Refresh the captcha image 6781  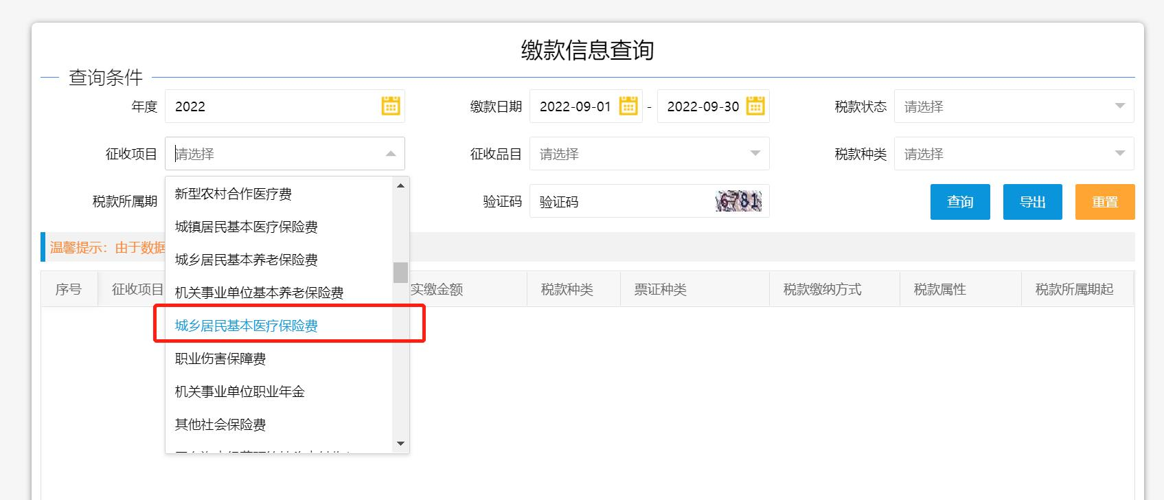pyautogui.click(x=739, y=201)
